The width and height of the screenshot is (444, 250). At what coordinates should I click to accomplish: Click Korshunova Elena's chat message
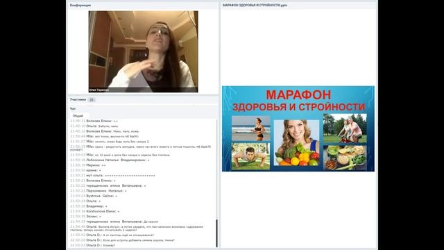tap(95, 211)
